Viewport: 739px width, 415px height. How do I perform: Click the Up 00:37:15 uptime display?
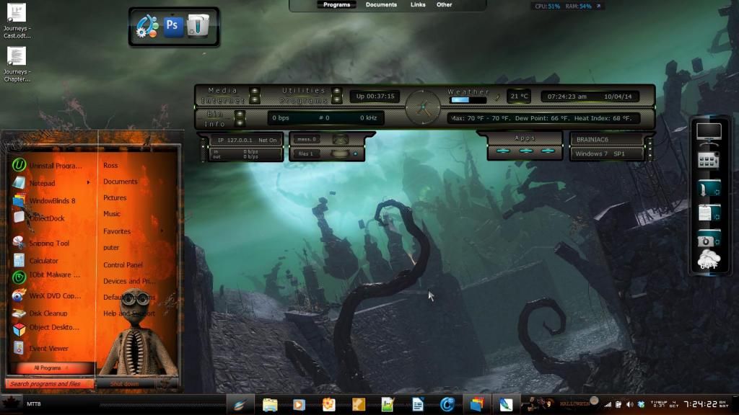[x=375, y=97]
